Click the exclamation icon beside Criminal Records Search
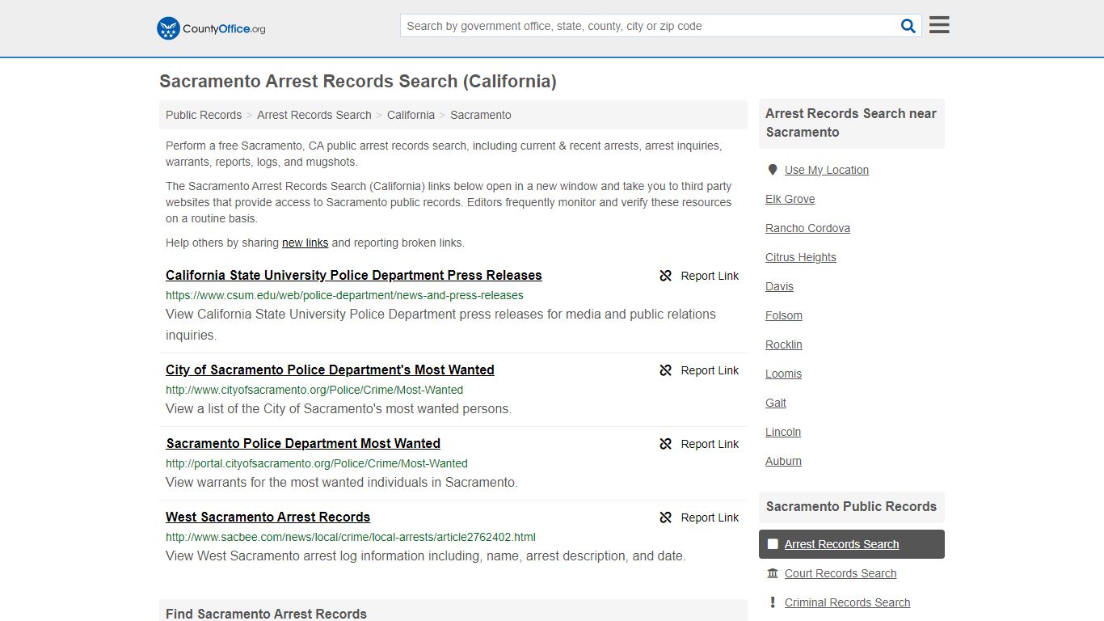 point(773,602)
